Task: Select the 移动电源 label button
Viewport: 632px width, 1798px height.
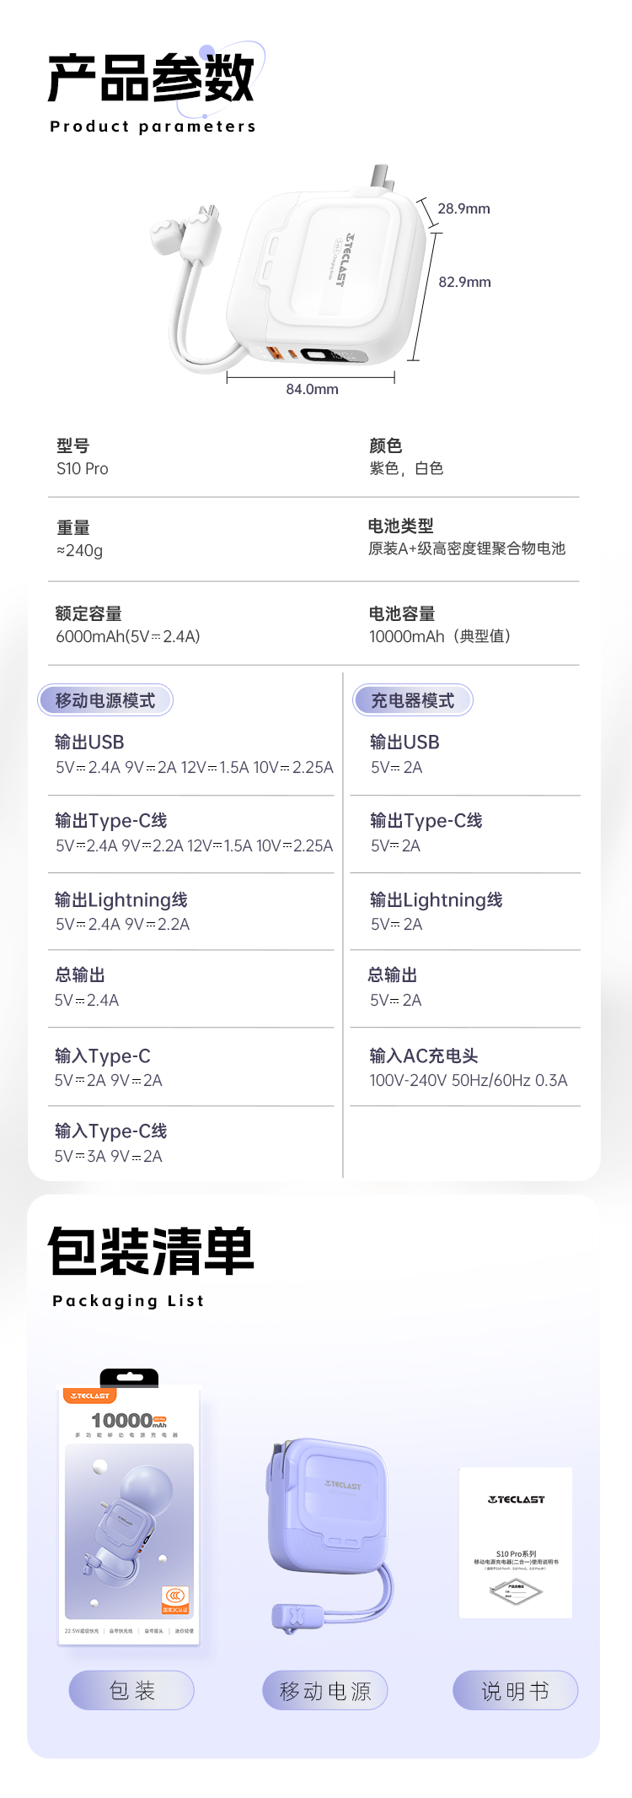Action: [x=325, y=1690]
